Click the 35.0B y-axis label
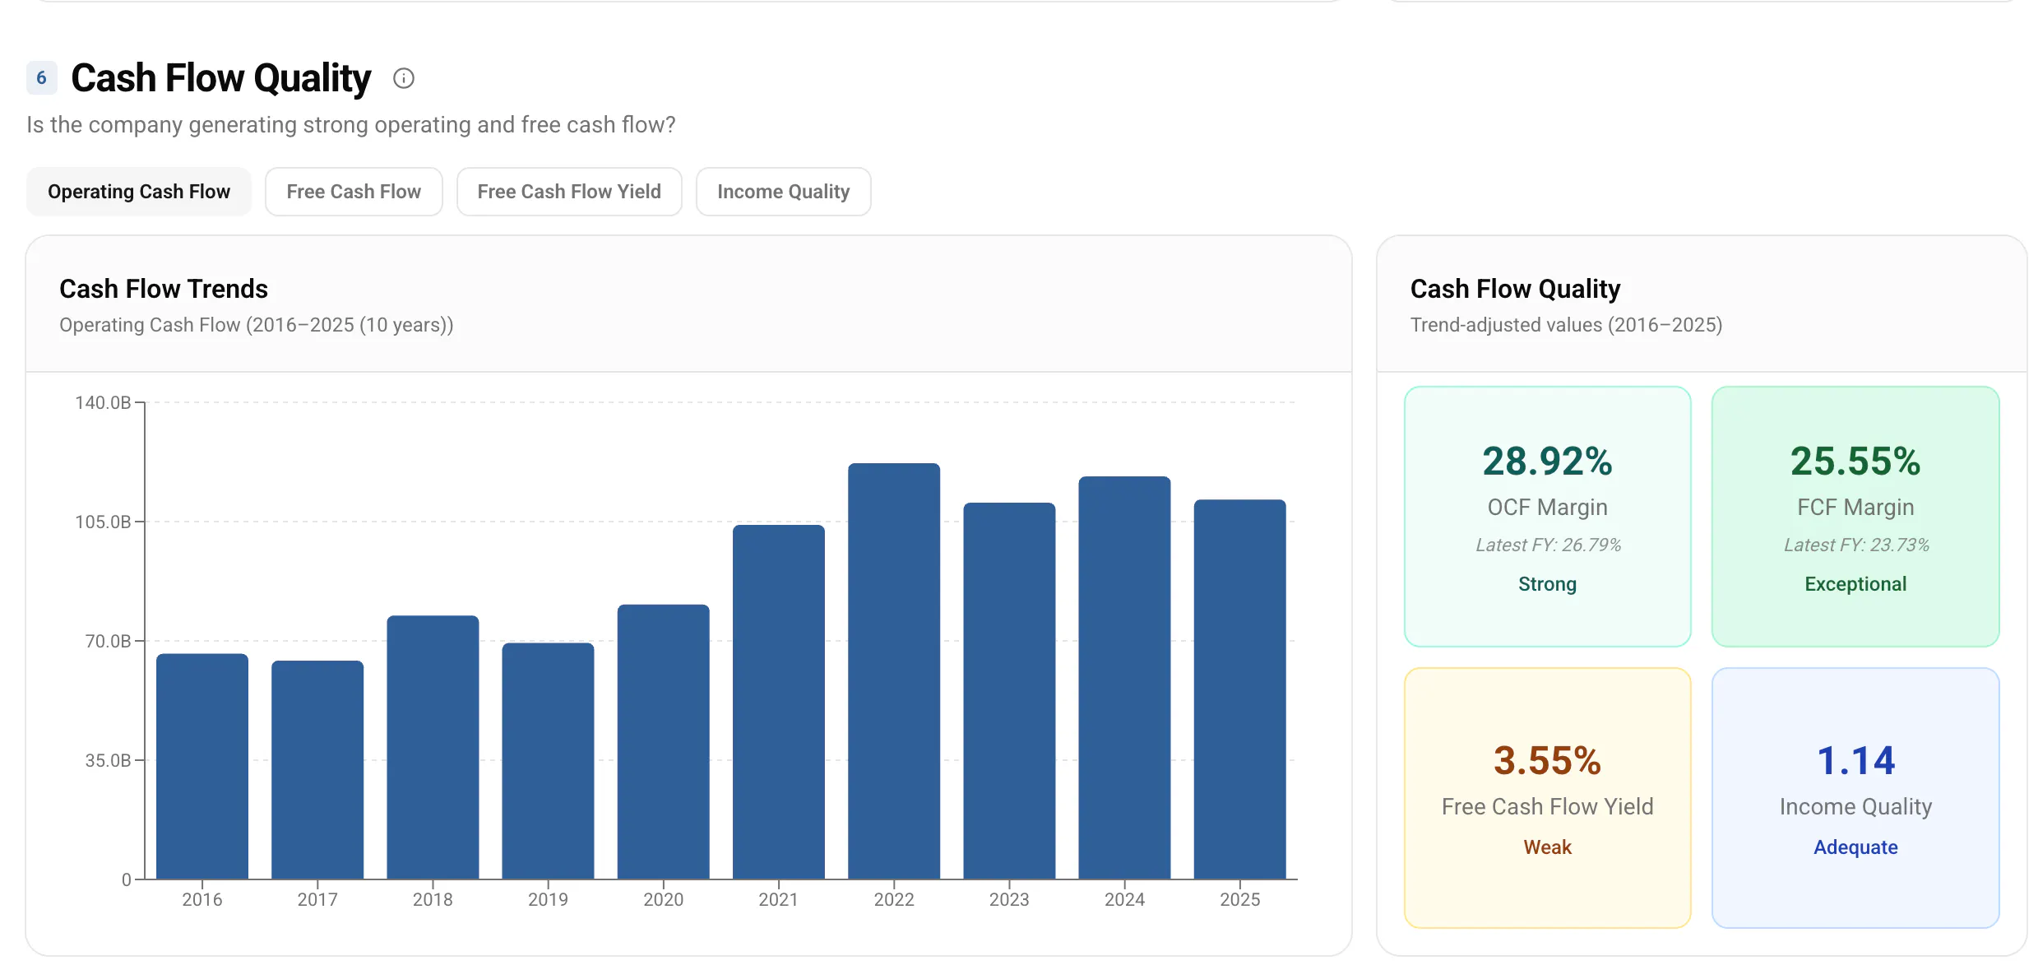Viewport: 2038px width, 979px height. coord(108,760)
